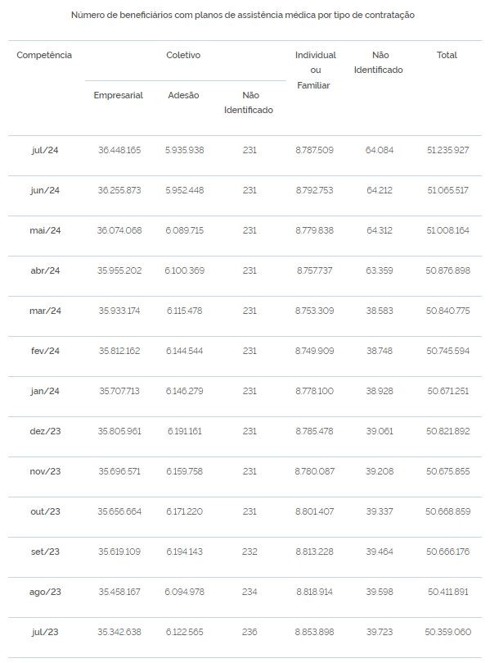The image size is (490, 663).
Task: Click the Competência column header
Action: pos(44,55)
